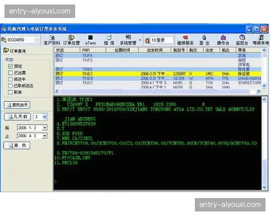Click the terminal vertical scrollbar thumb
270x216 pixels.
pos(264,171)
